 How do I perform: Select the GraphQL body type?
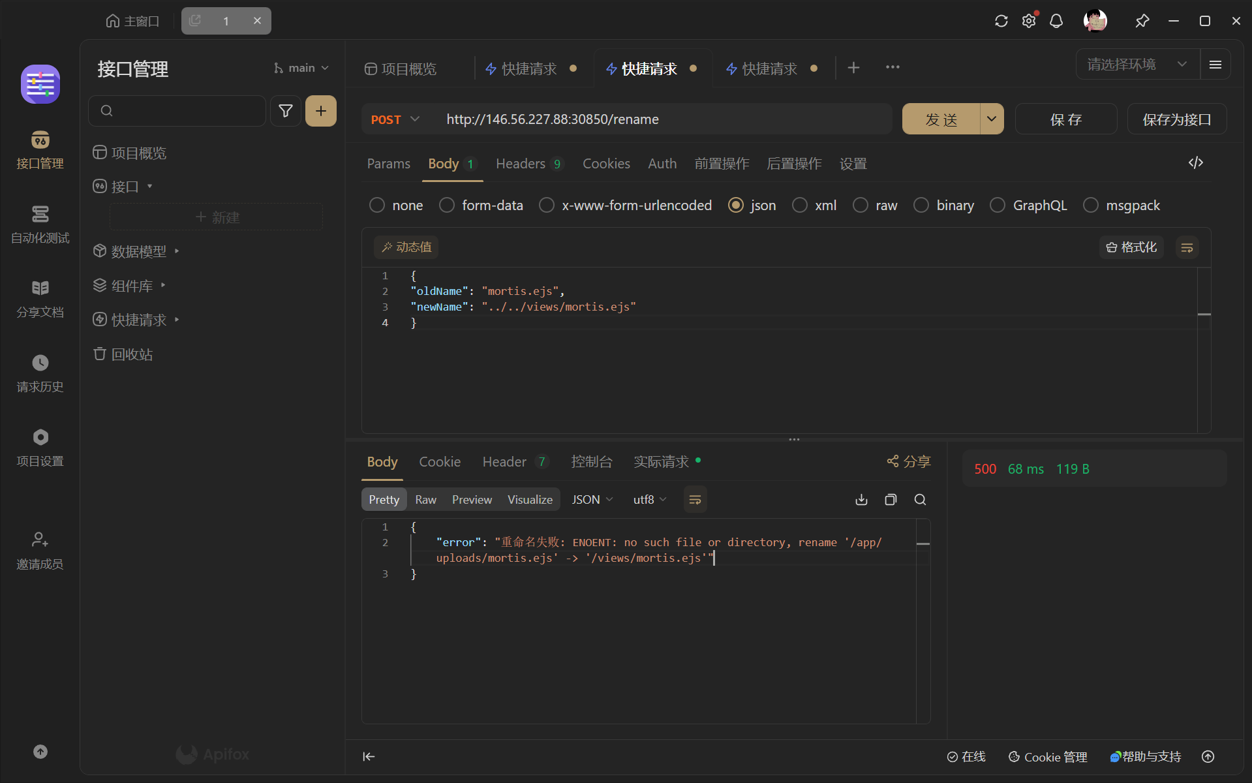pos(1028,206)
